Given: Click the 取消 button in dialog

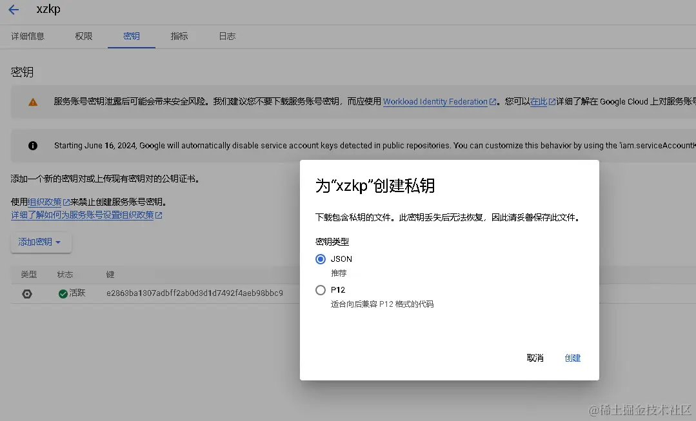Looking at the screenshot, I should click(535, 358).
